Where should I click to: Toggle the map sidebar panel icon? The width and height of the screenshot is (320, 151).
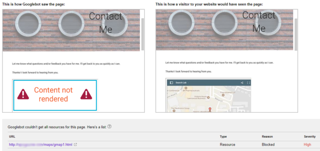[171, 83]
